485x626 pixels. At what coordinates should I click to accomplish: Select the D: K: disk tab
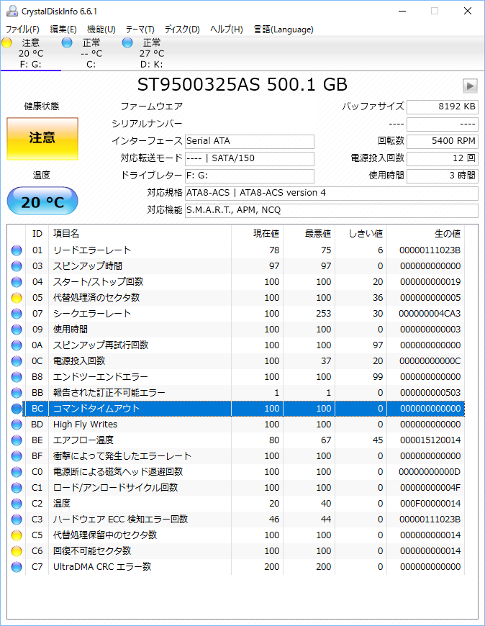point(152,53)
